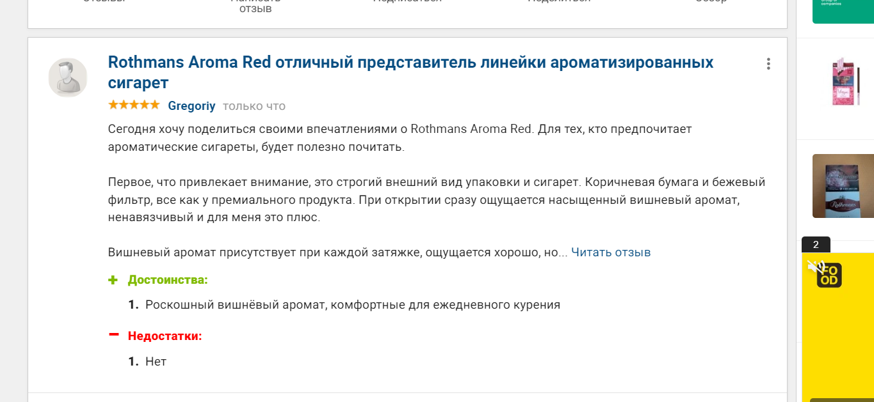Open the Rothmans pack photo thumbnail
This screenshot has height=402, width=874.
click(x=843, y=186)
